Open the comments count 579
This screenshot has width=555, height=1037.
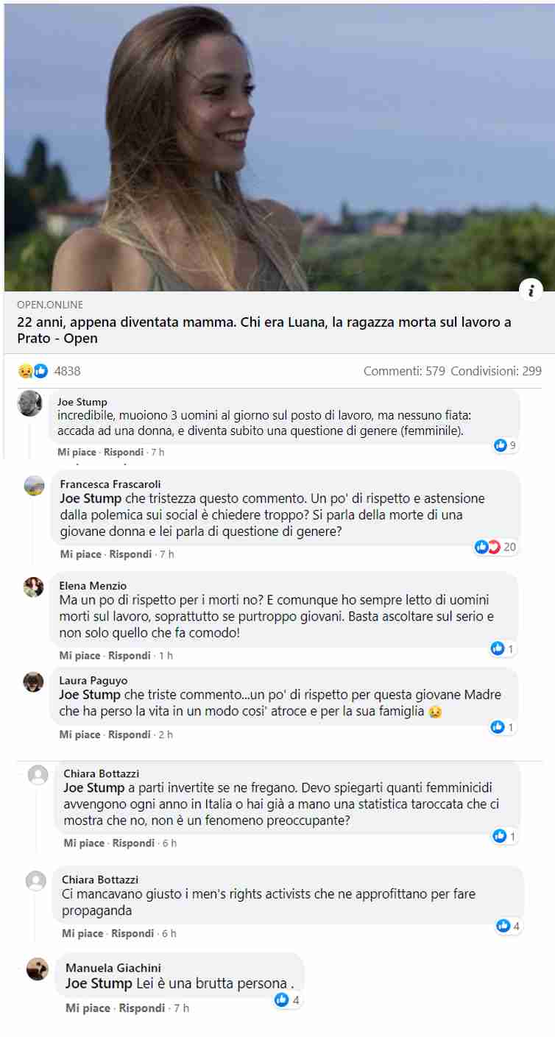pyautogui.click(x=404, y=371)
